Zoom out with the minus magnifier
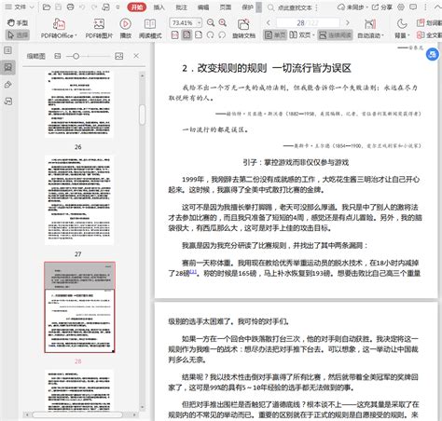 [211, 22]
